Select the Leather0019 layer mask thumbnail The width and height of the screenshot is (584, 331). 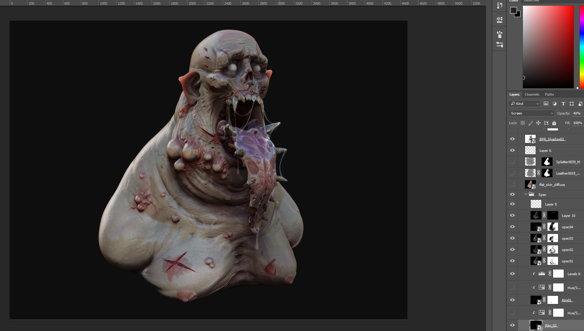click(547, 173)
